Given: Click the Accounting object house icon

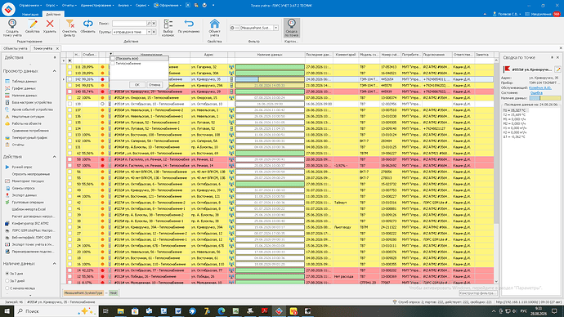Looking at the screenshot, I should point(215,24).
